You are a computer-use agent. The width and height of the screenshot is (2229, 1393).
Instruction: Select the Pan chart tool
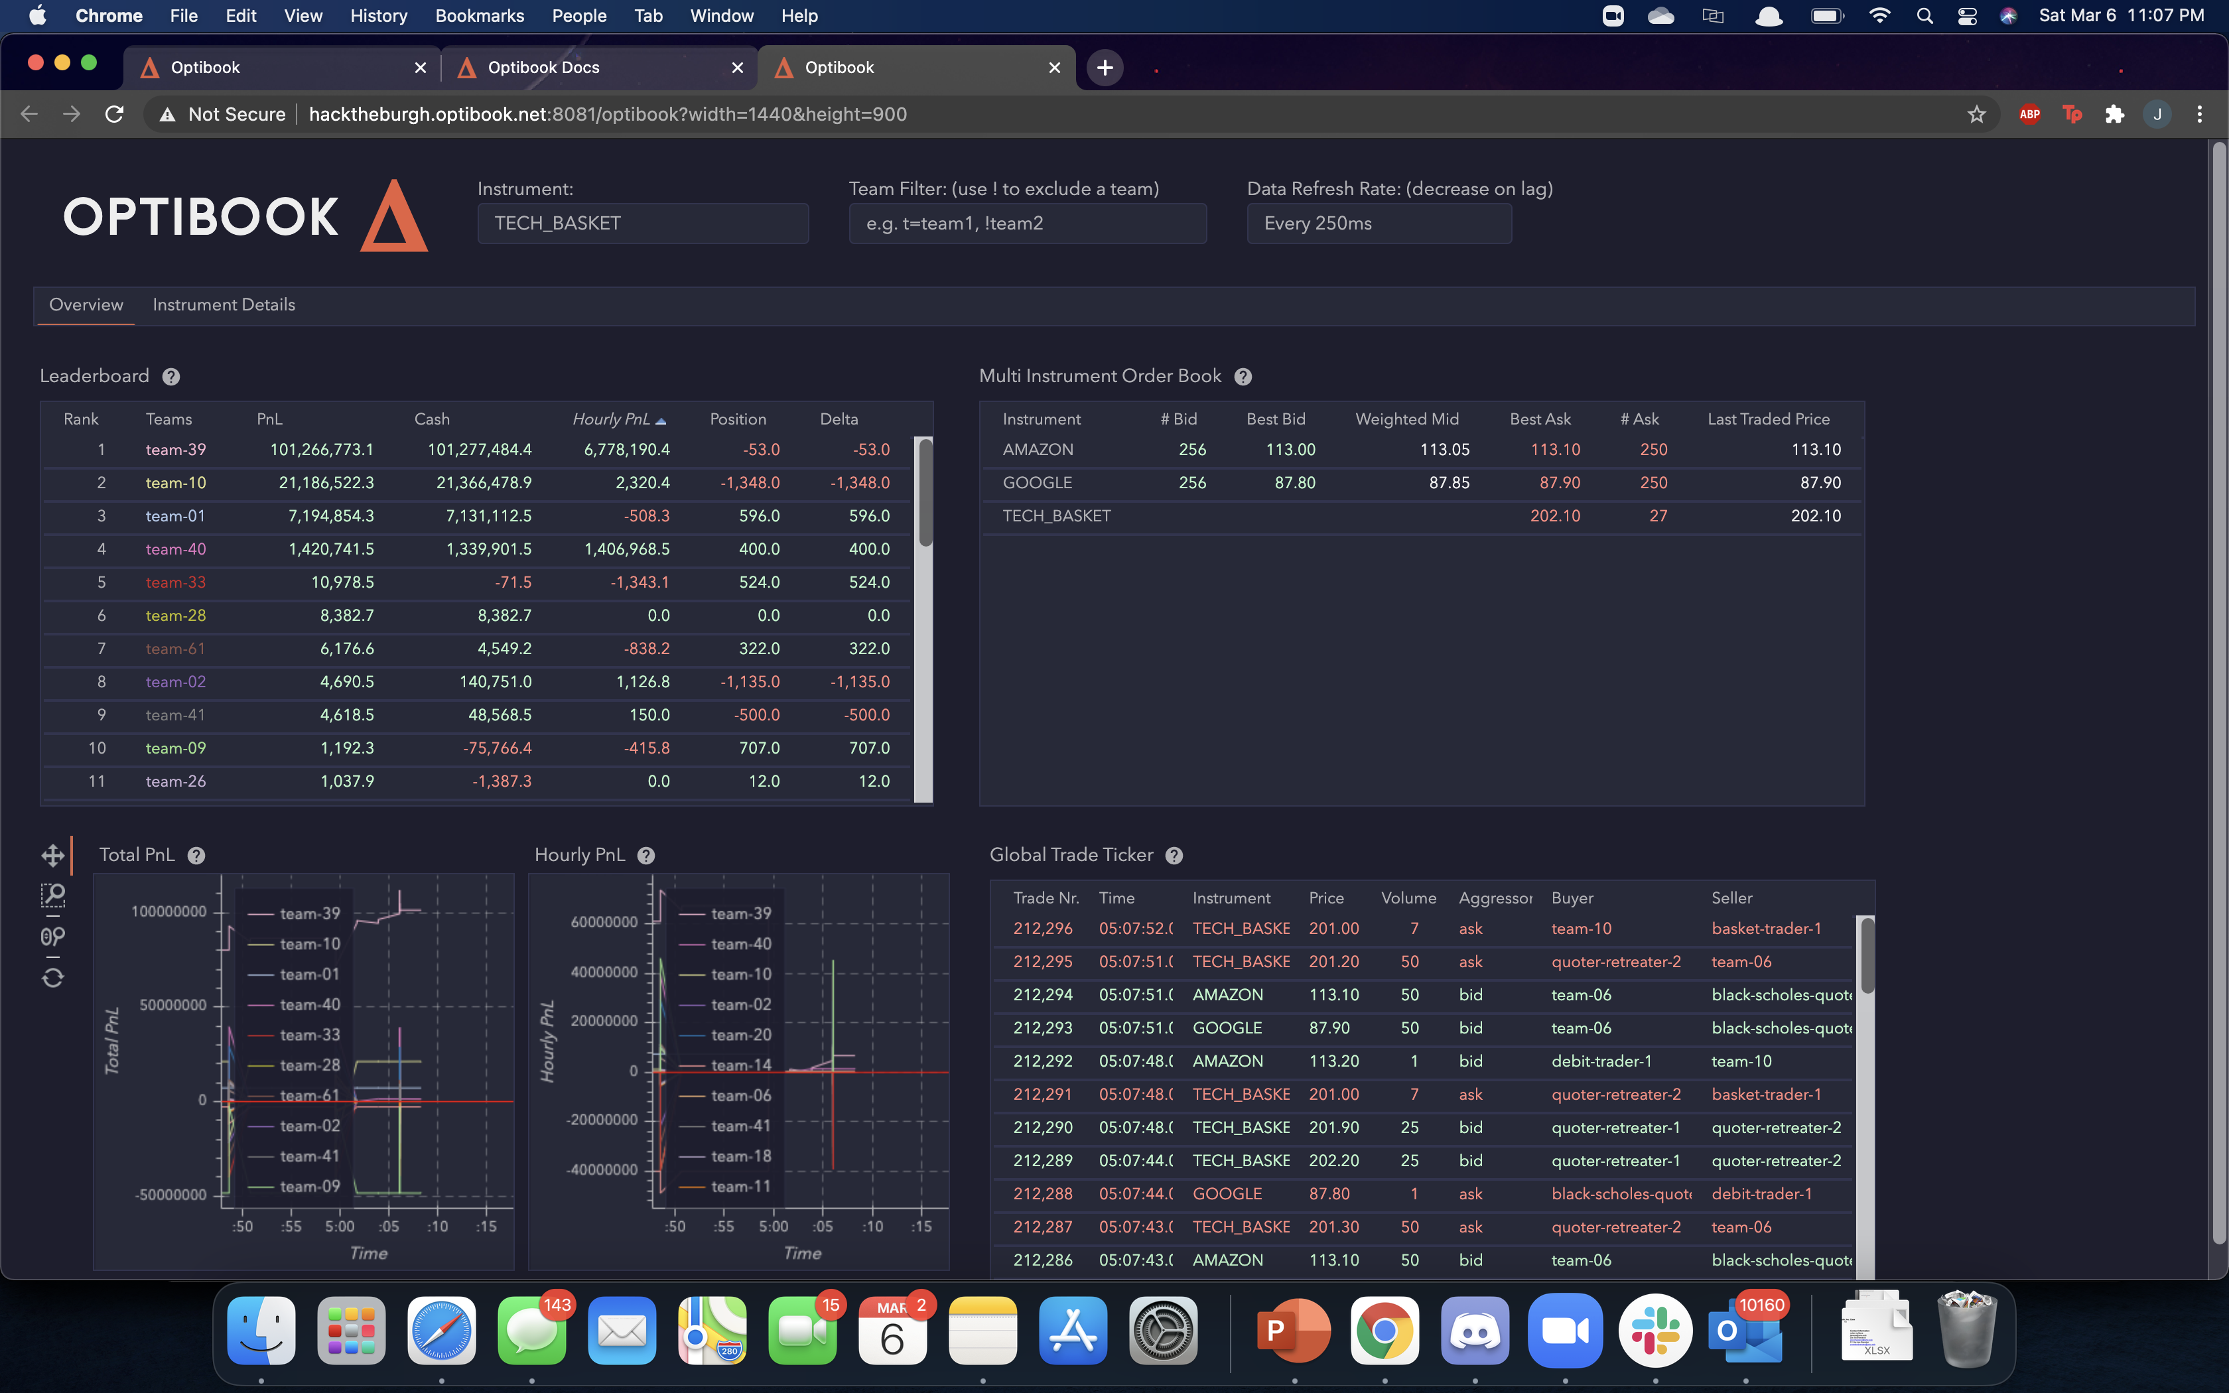52,855
